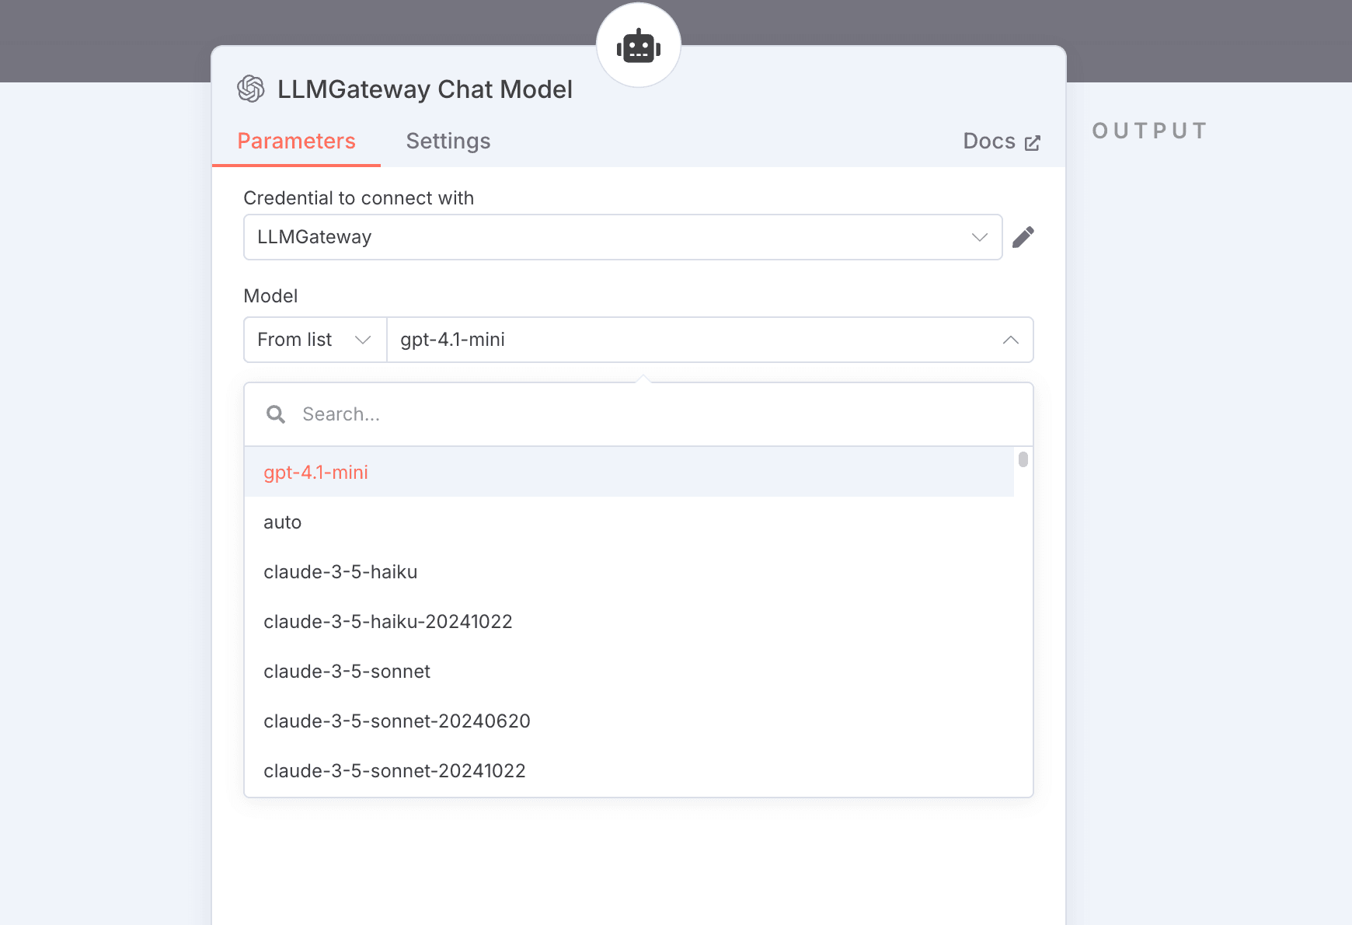Image resolution: width=1352 pixels, height=925 pixels.
Task: Open the From list mode dropdown
Action: (315, 340)
